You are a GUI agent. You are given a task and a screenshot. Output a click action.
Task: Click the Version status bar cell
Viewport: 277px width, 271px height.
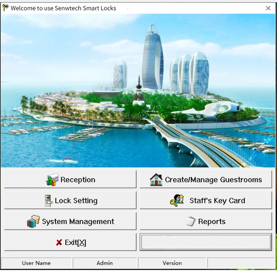tap(172, 263)
